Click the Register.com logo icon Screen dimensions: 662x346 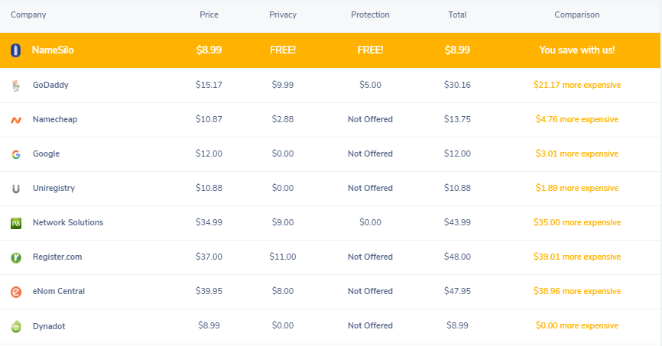pos(15,257)
